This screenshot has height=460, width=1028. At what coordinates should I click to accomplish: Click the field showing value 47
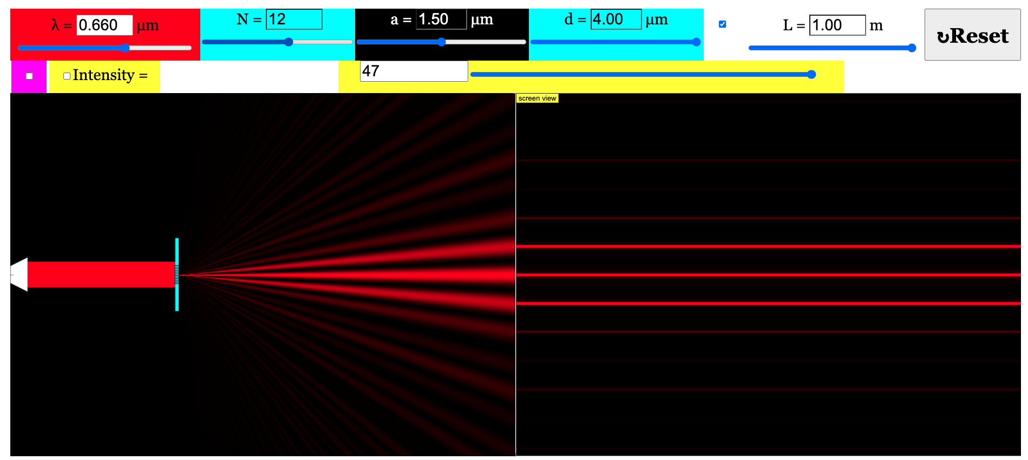[x=414, y=71]
